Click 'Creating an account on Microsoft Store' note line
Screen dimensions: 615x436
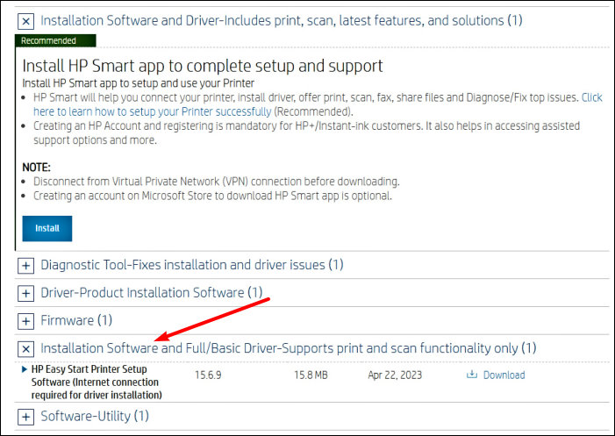tap(212, 196)
